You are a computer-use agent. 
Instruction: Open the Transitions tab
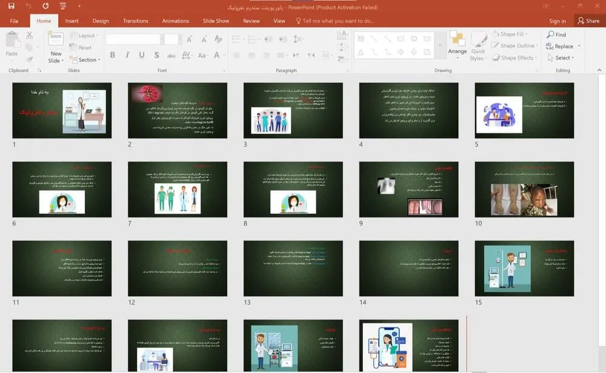(x=136, y=21)
